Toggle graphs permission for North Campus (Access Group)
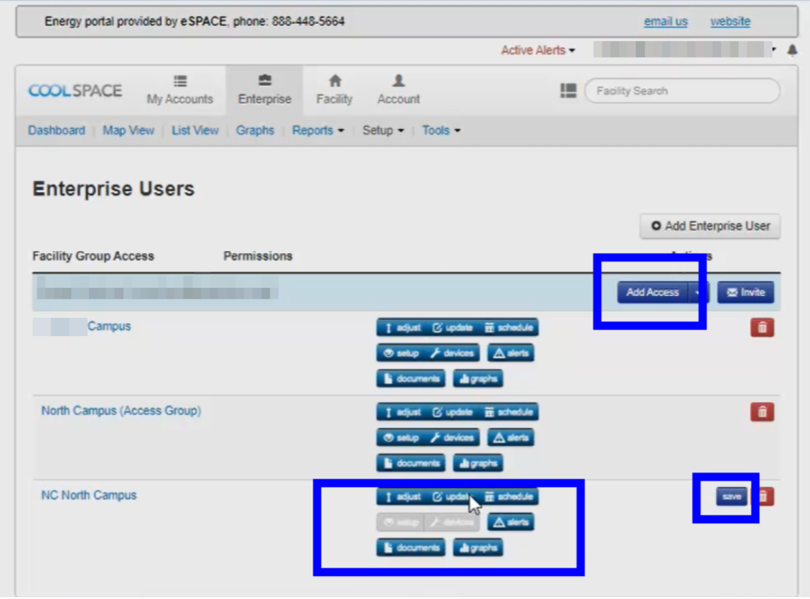 [478, 464]
